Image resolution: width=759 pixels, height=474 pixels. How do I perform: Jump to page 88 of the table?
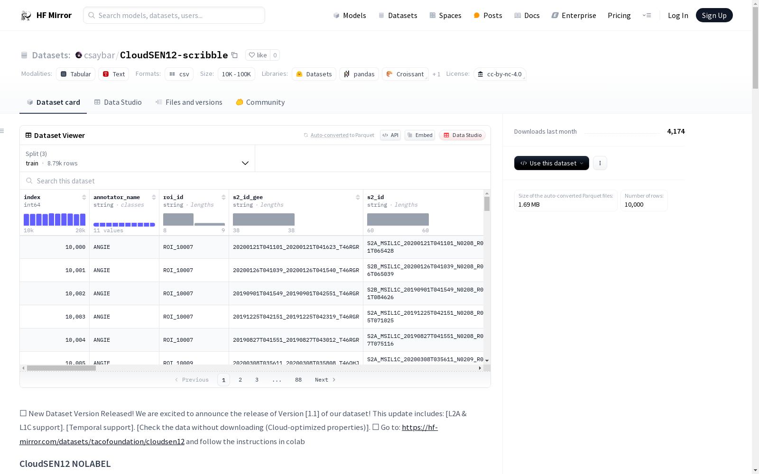tap(298, 380)
